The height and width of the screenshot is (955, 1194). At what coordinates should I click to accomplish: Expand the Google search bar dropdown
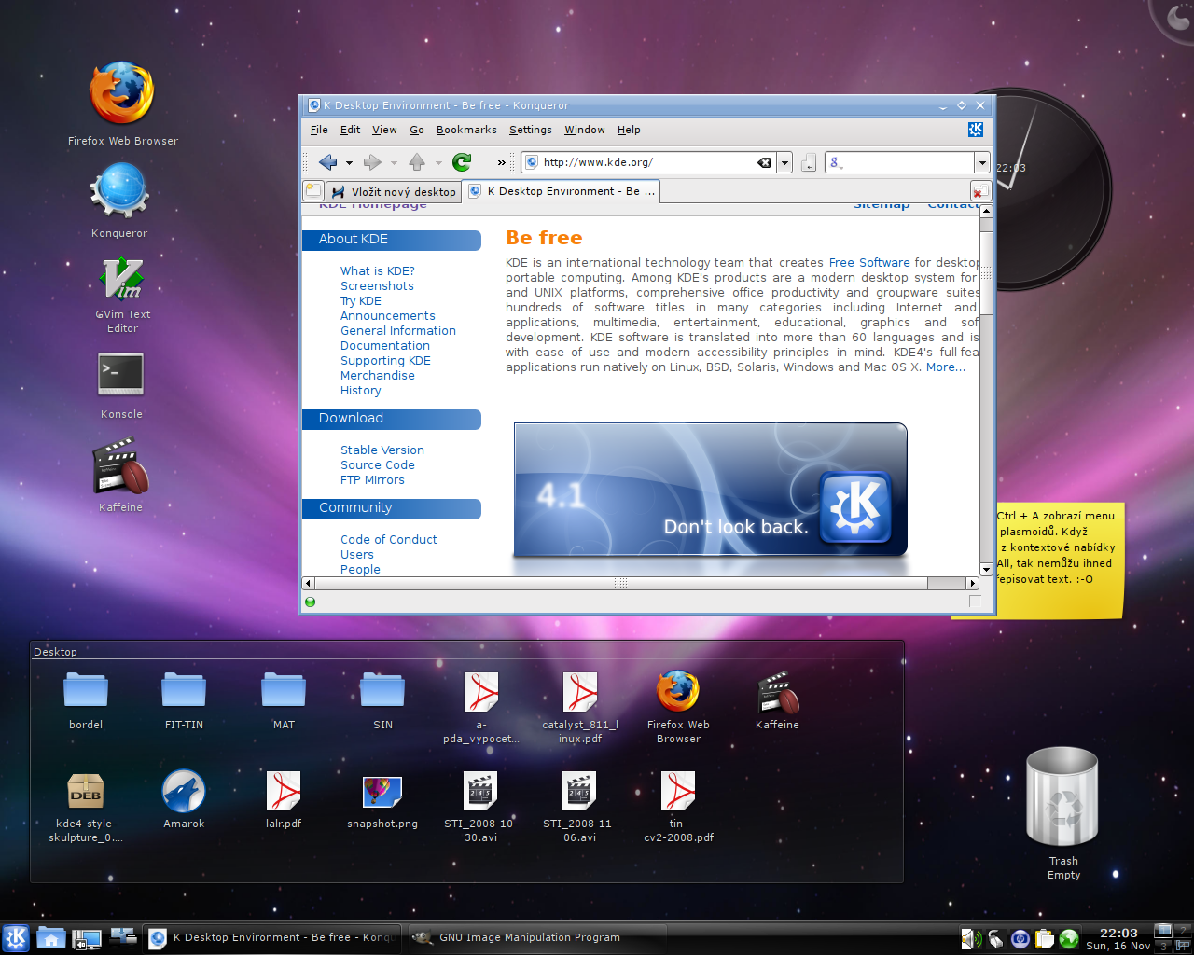(x=982, y=162)
